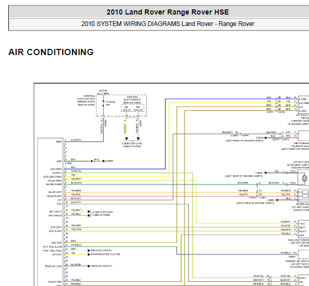Click the 'CENTRAL JUNCTION BOX' label
This screenshot has height=286, width=309.
pyautogui.click(x=86, y=100)
